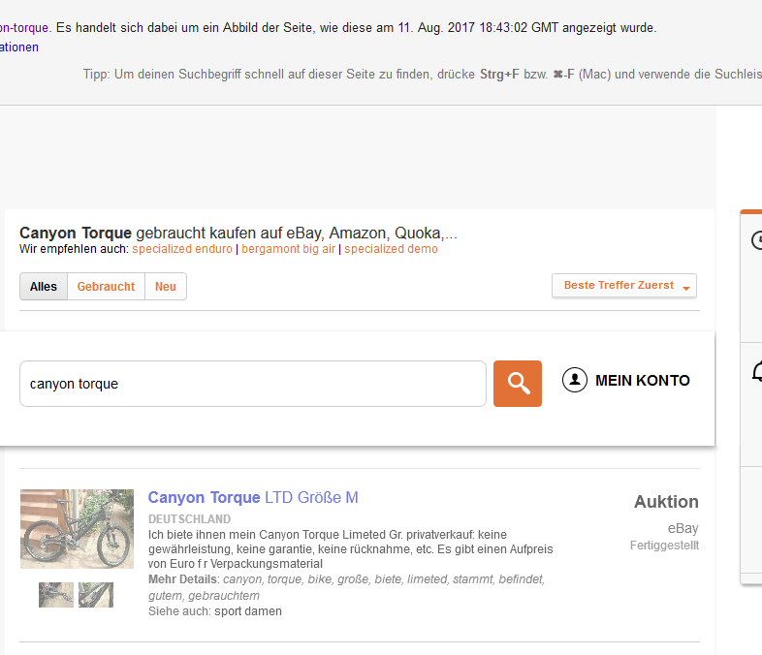This screenshot has width=762, height=655.
Task: Open Mein Konto user account icon
Action: pyautogui.click(x=575, y=380)
